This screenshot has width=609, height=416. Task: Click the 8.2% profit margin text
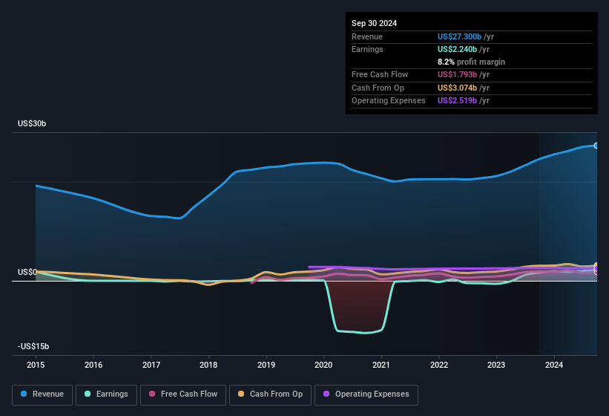[x=471, y=62]
